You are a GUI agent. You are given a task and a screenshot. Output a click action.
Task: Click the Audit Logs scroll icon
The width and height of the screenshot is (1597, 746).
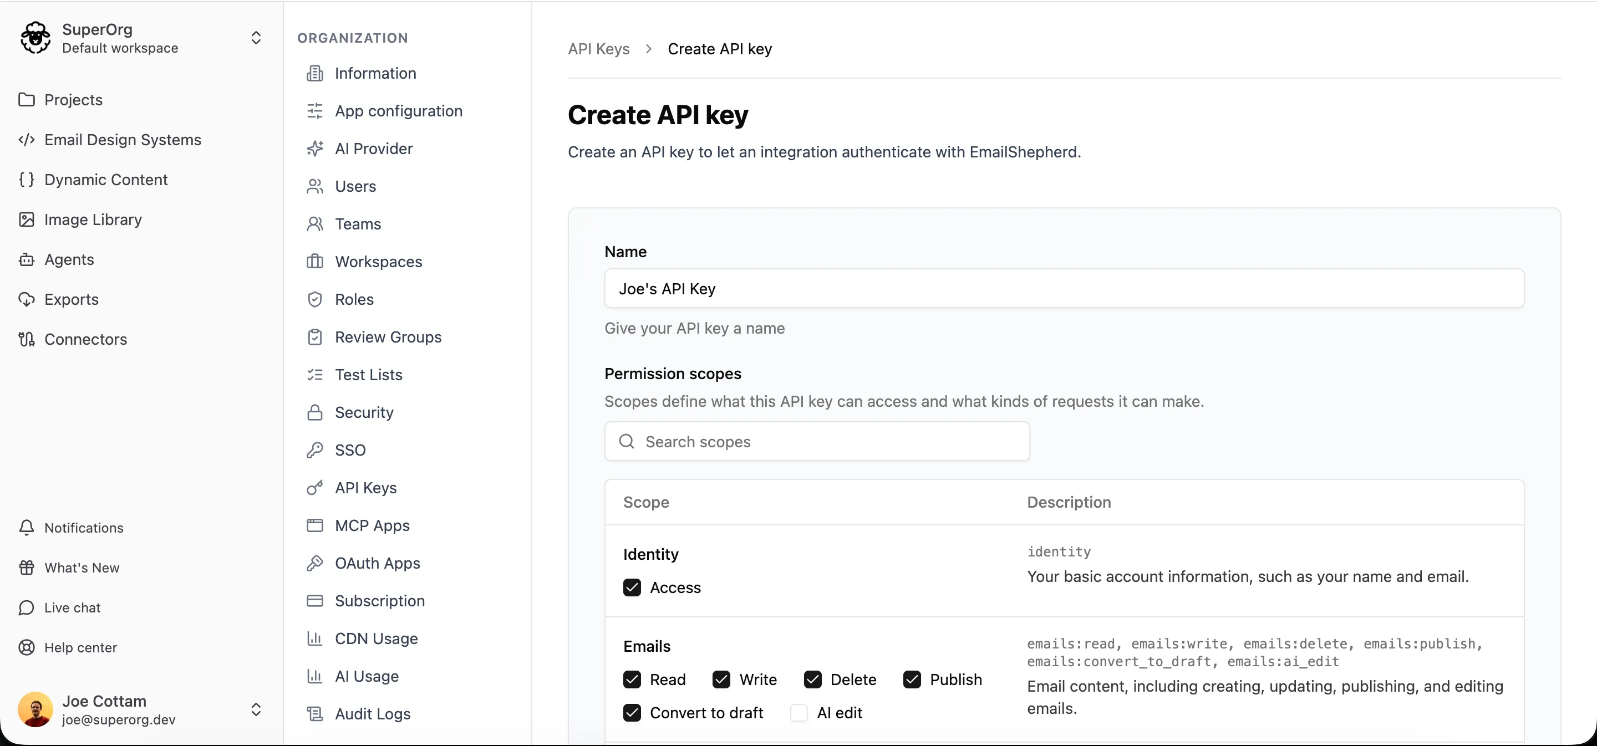pyautogui.click(x=315, y=714)
